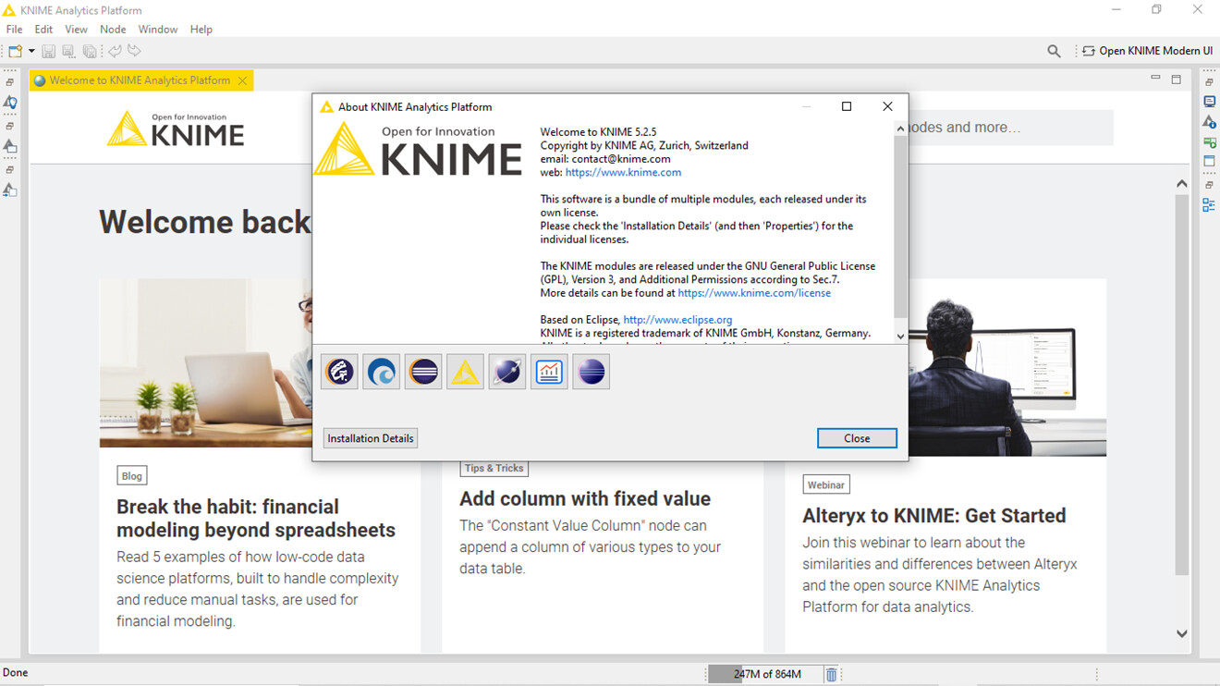Screen dimensions: 1220x686
Task: Close the Welcome to KNIME Analytics Platform tab
Action: [x=242, y=80]
